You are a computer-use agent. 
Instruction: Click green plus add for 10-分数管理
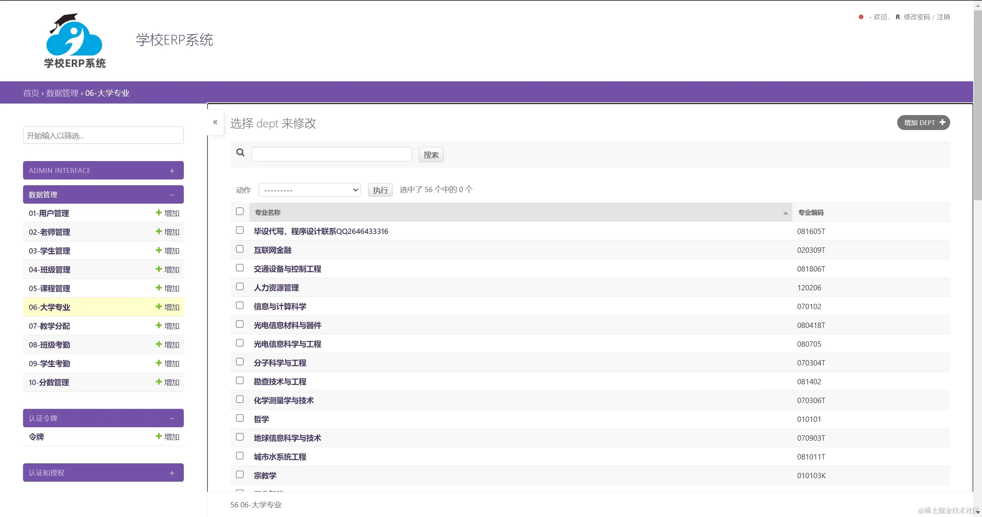pyautogui.click(x=158, y=382)
